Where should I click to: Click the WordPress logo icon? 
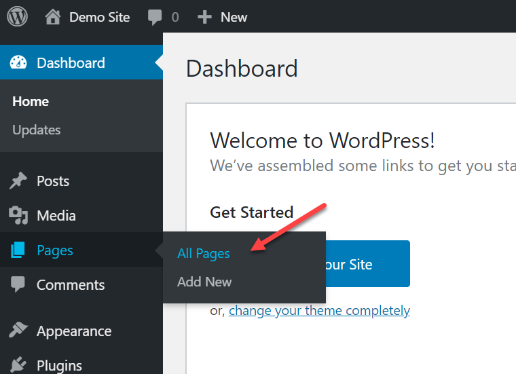pyautogui.click(x=17, y=16)
